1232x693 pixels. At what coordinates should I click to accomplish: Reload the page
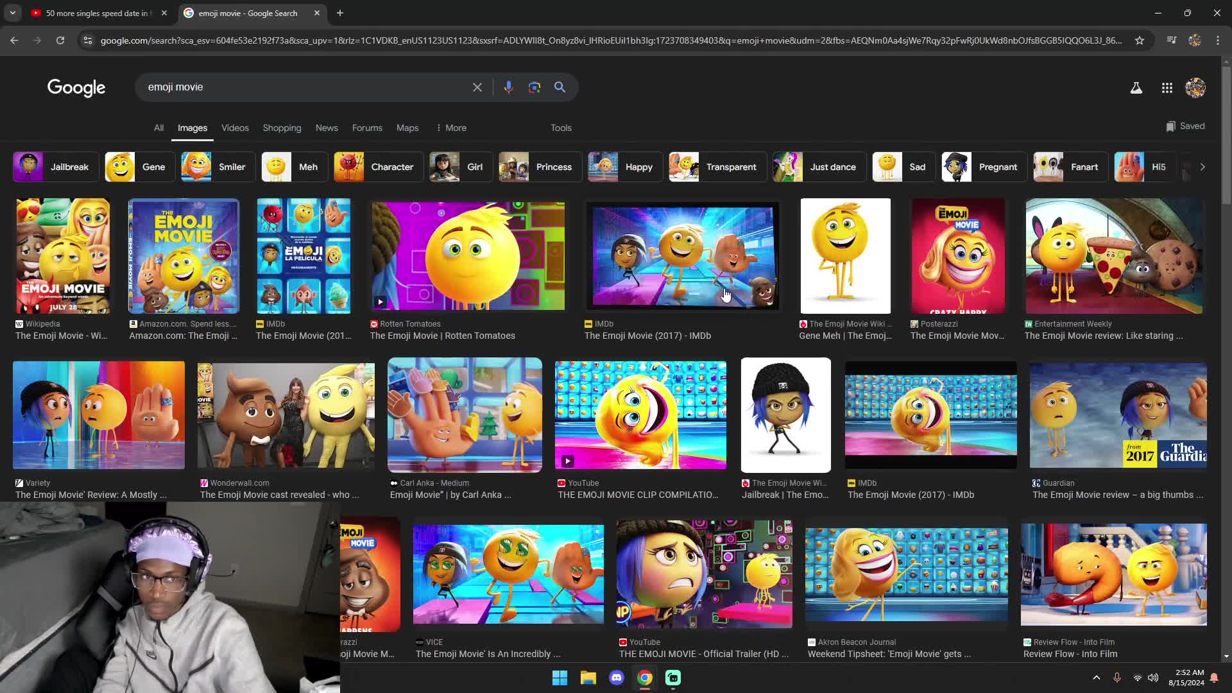(x=60, y=40)
